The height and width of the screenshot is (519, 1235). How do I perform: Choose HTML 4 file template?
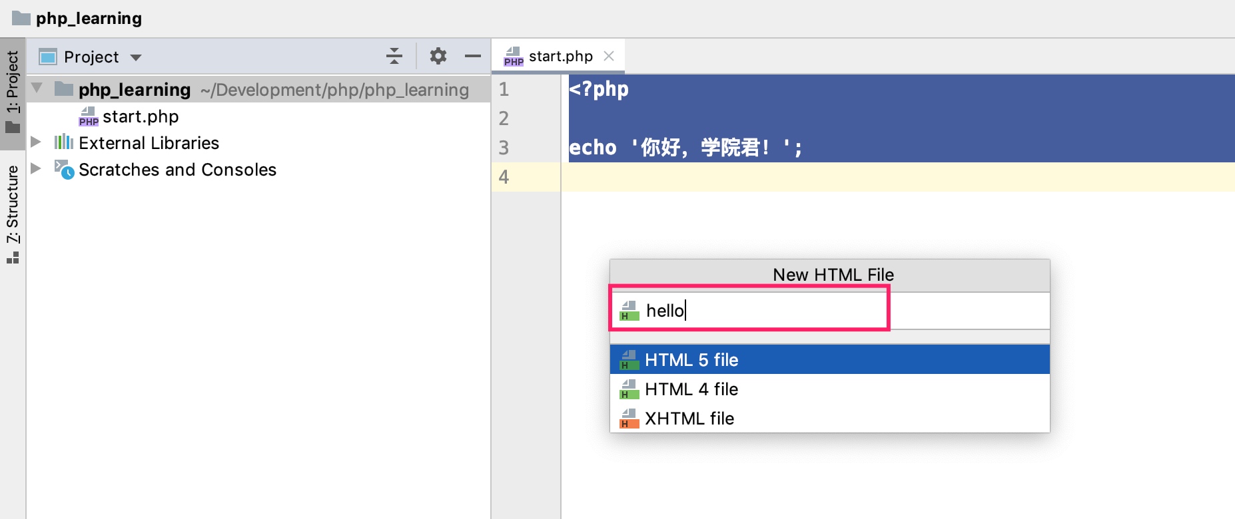click(x=829, y=389)
